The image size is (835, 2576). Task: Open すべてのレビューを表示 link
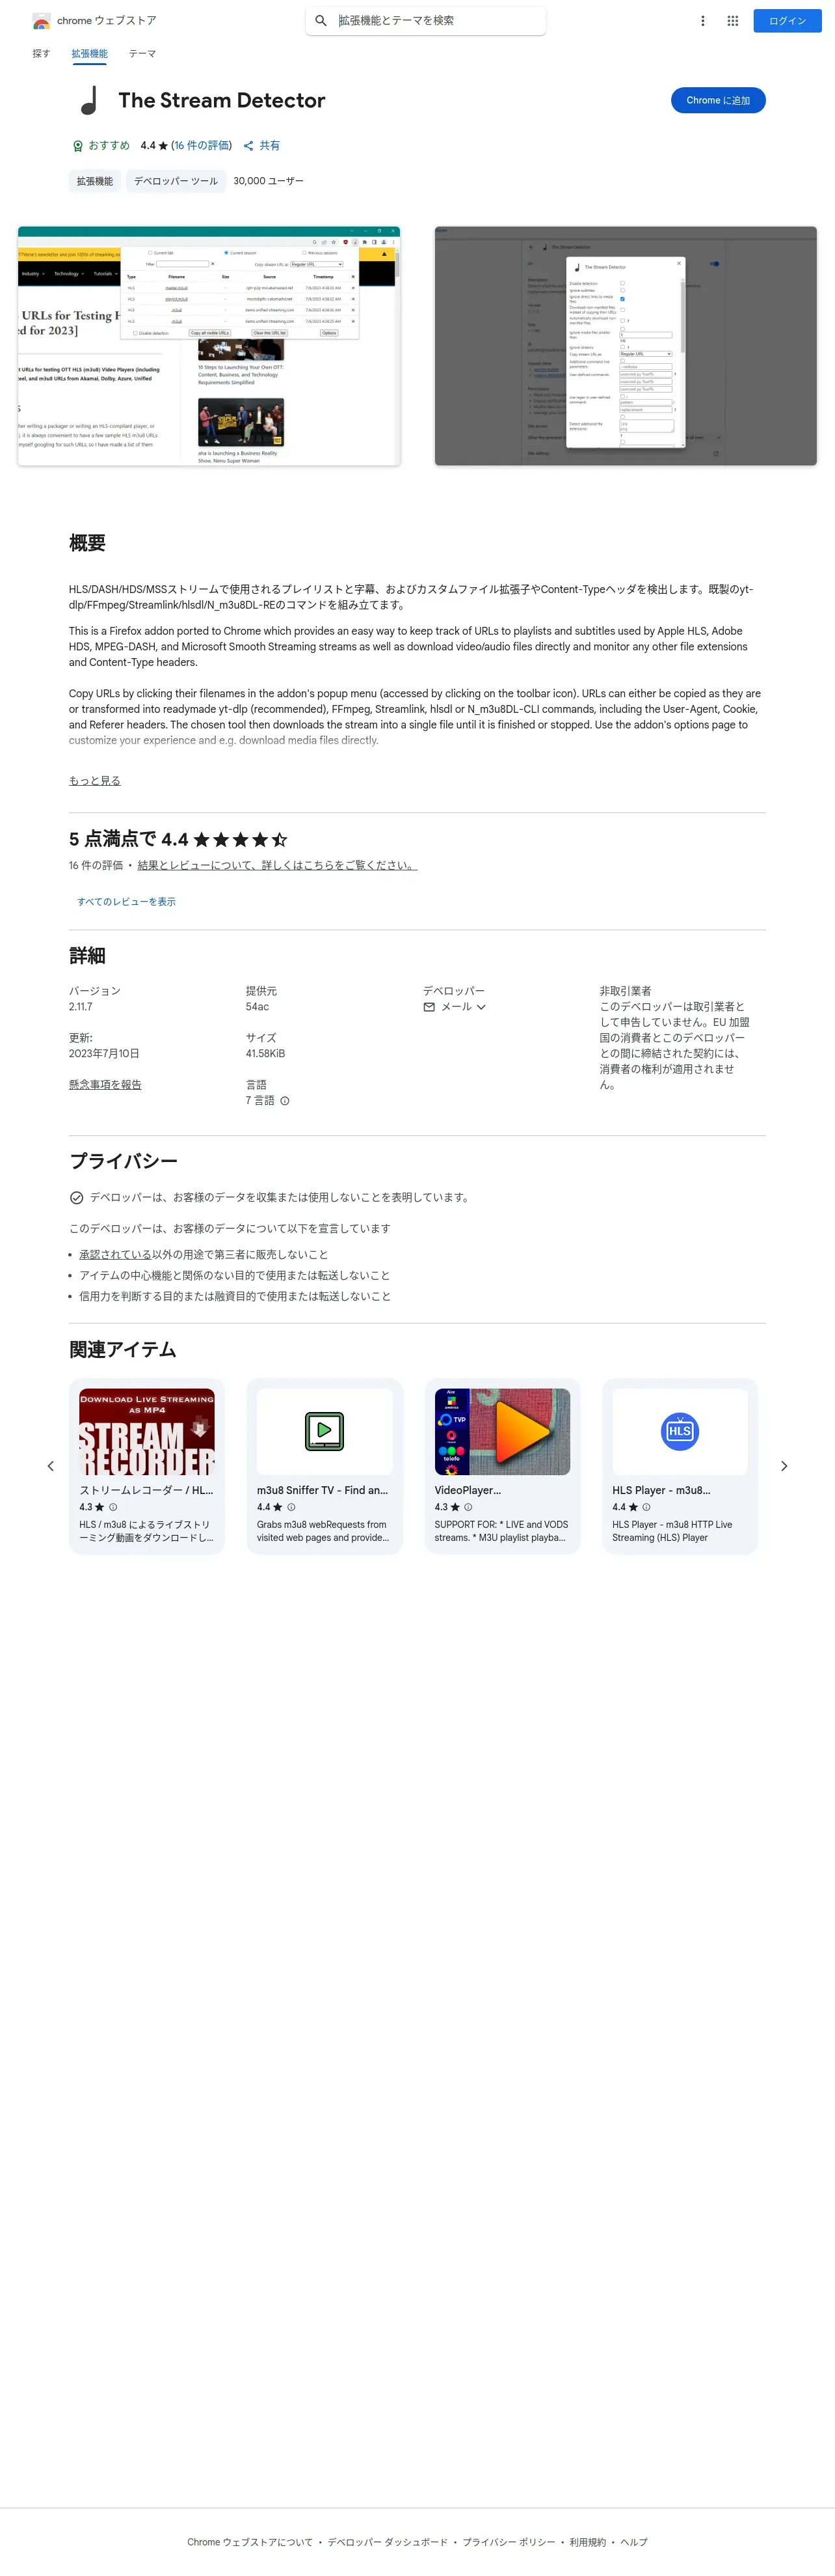pyautogui.click(x=127, y=902)
